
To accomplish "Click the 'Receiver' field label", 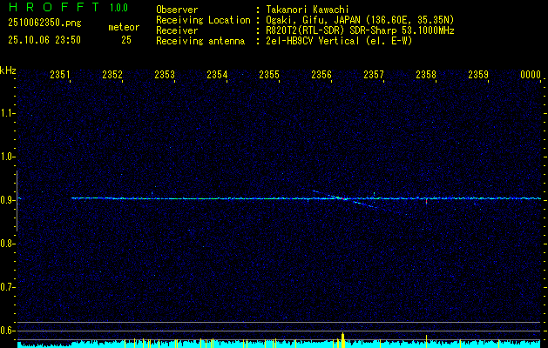I will pos(177,30).
